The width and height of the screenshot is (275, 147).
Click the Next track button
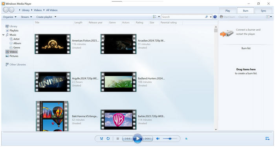coord(147,139)
